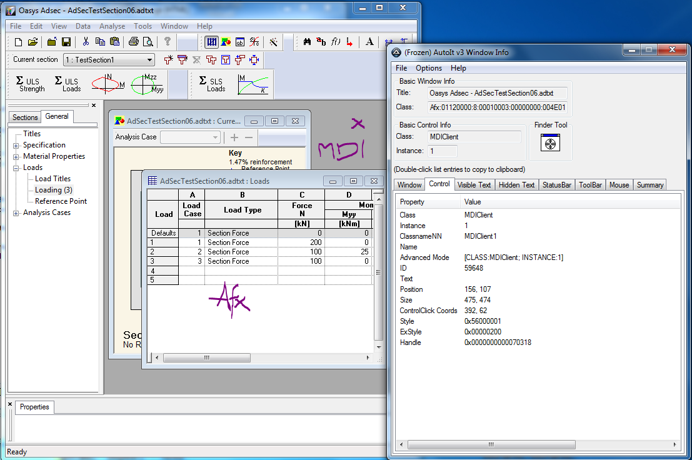This screenshot has height=460, width=692.
Task: Click the New document icon in Adsec toolbar
Action: (x=18, y=42)
